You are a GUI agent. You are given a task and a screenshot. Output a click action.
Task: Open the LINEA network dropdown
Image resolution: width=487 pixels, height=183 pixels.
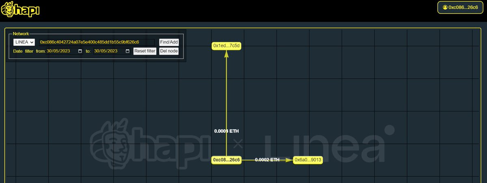pos(24,42)
